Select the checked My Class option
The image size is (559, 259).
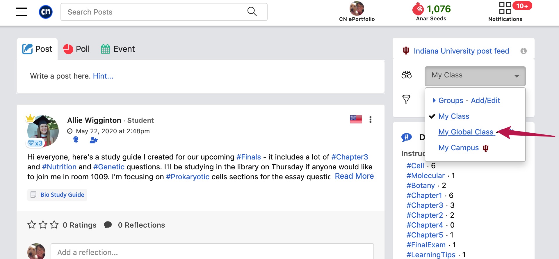(x=454, y=116)
